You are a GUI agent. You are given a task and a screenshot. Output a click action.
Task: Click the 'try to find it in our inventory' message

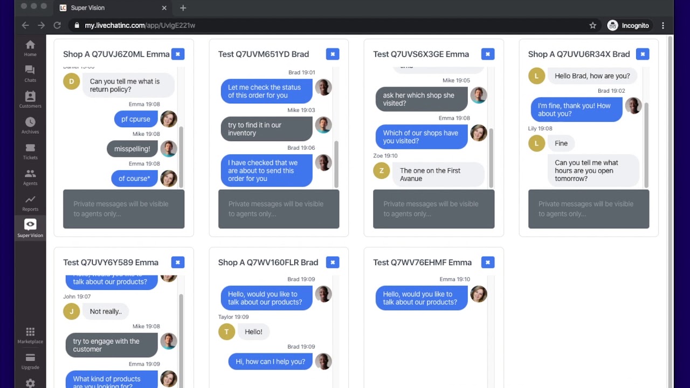[266, 129]
